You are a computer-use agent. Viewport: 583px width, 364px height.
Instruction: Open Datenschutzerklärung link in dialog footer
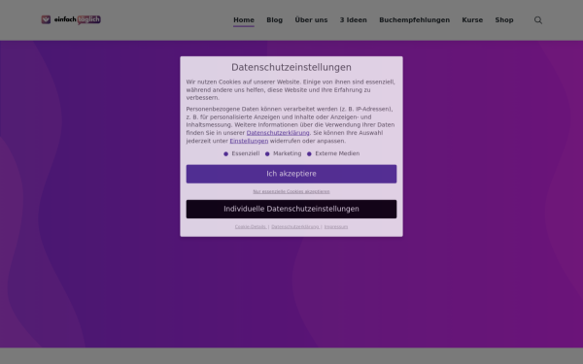295,226
